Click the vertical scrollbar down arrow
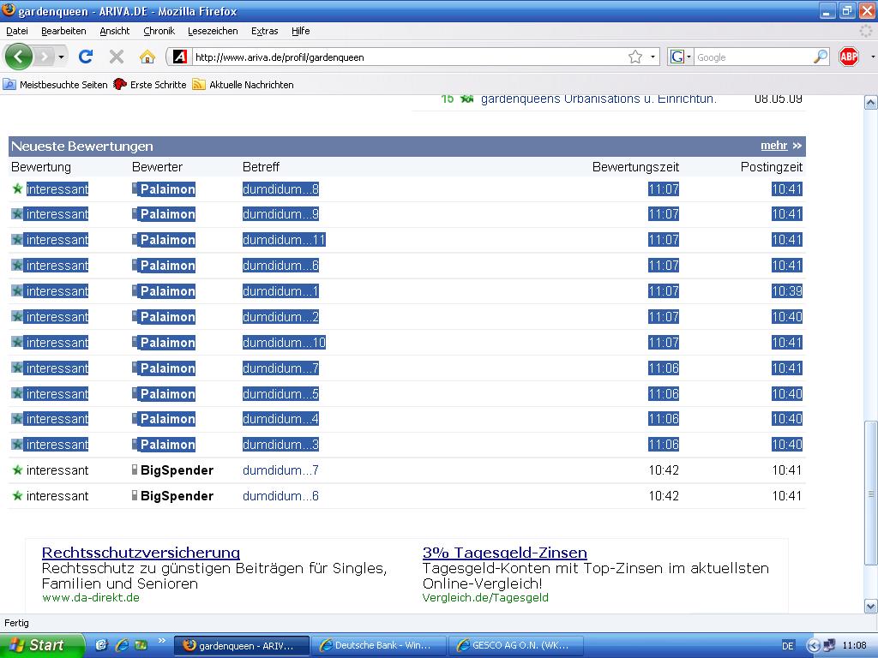Image resolution: width=878 pixels, height=658 pixels. [870, 606]
